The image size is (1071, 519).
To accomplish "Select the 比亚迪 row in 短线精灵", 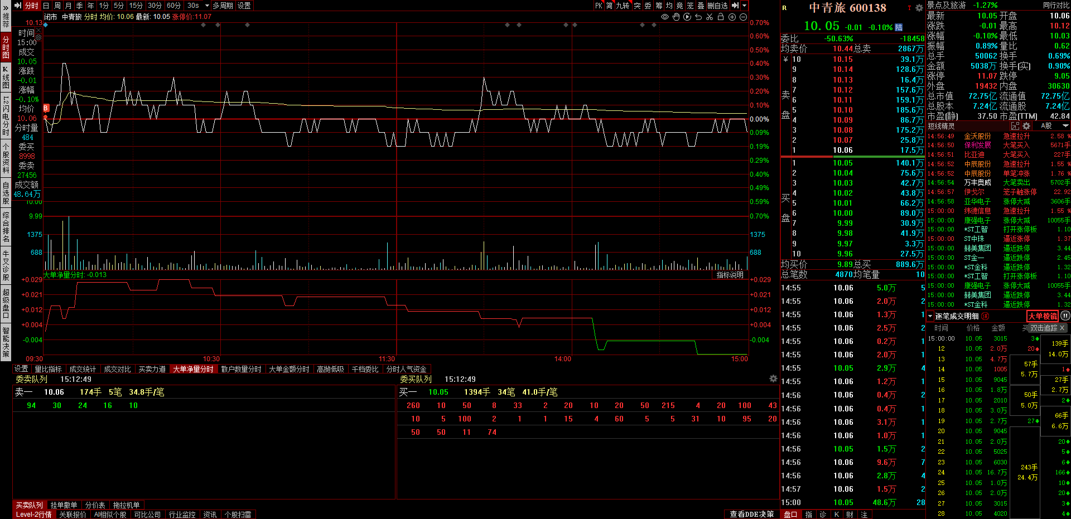I will (x=998, y=154).
